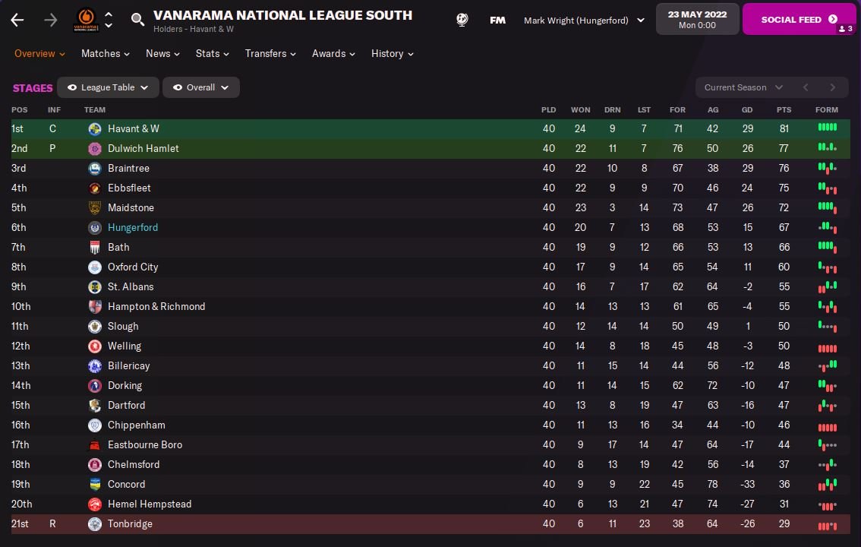Open the Stats menu
This screenshot has height=547, width=861.
pyautogui.click(x=212, y=53)
